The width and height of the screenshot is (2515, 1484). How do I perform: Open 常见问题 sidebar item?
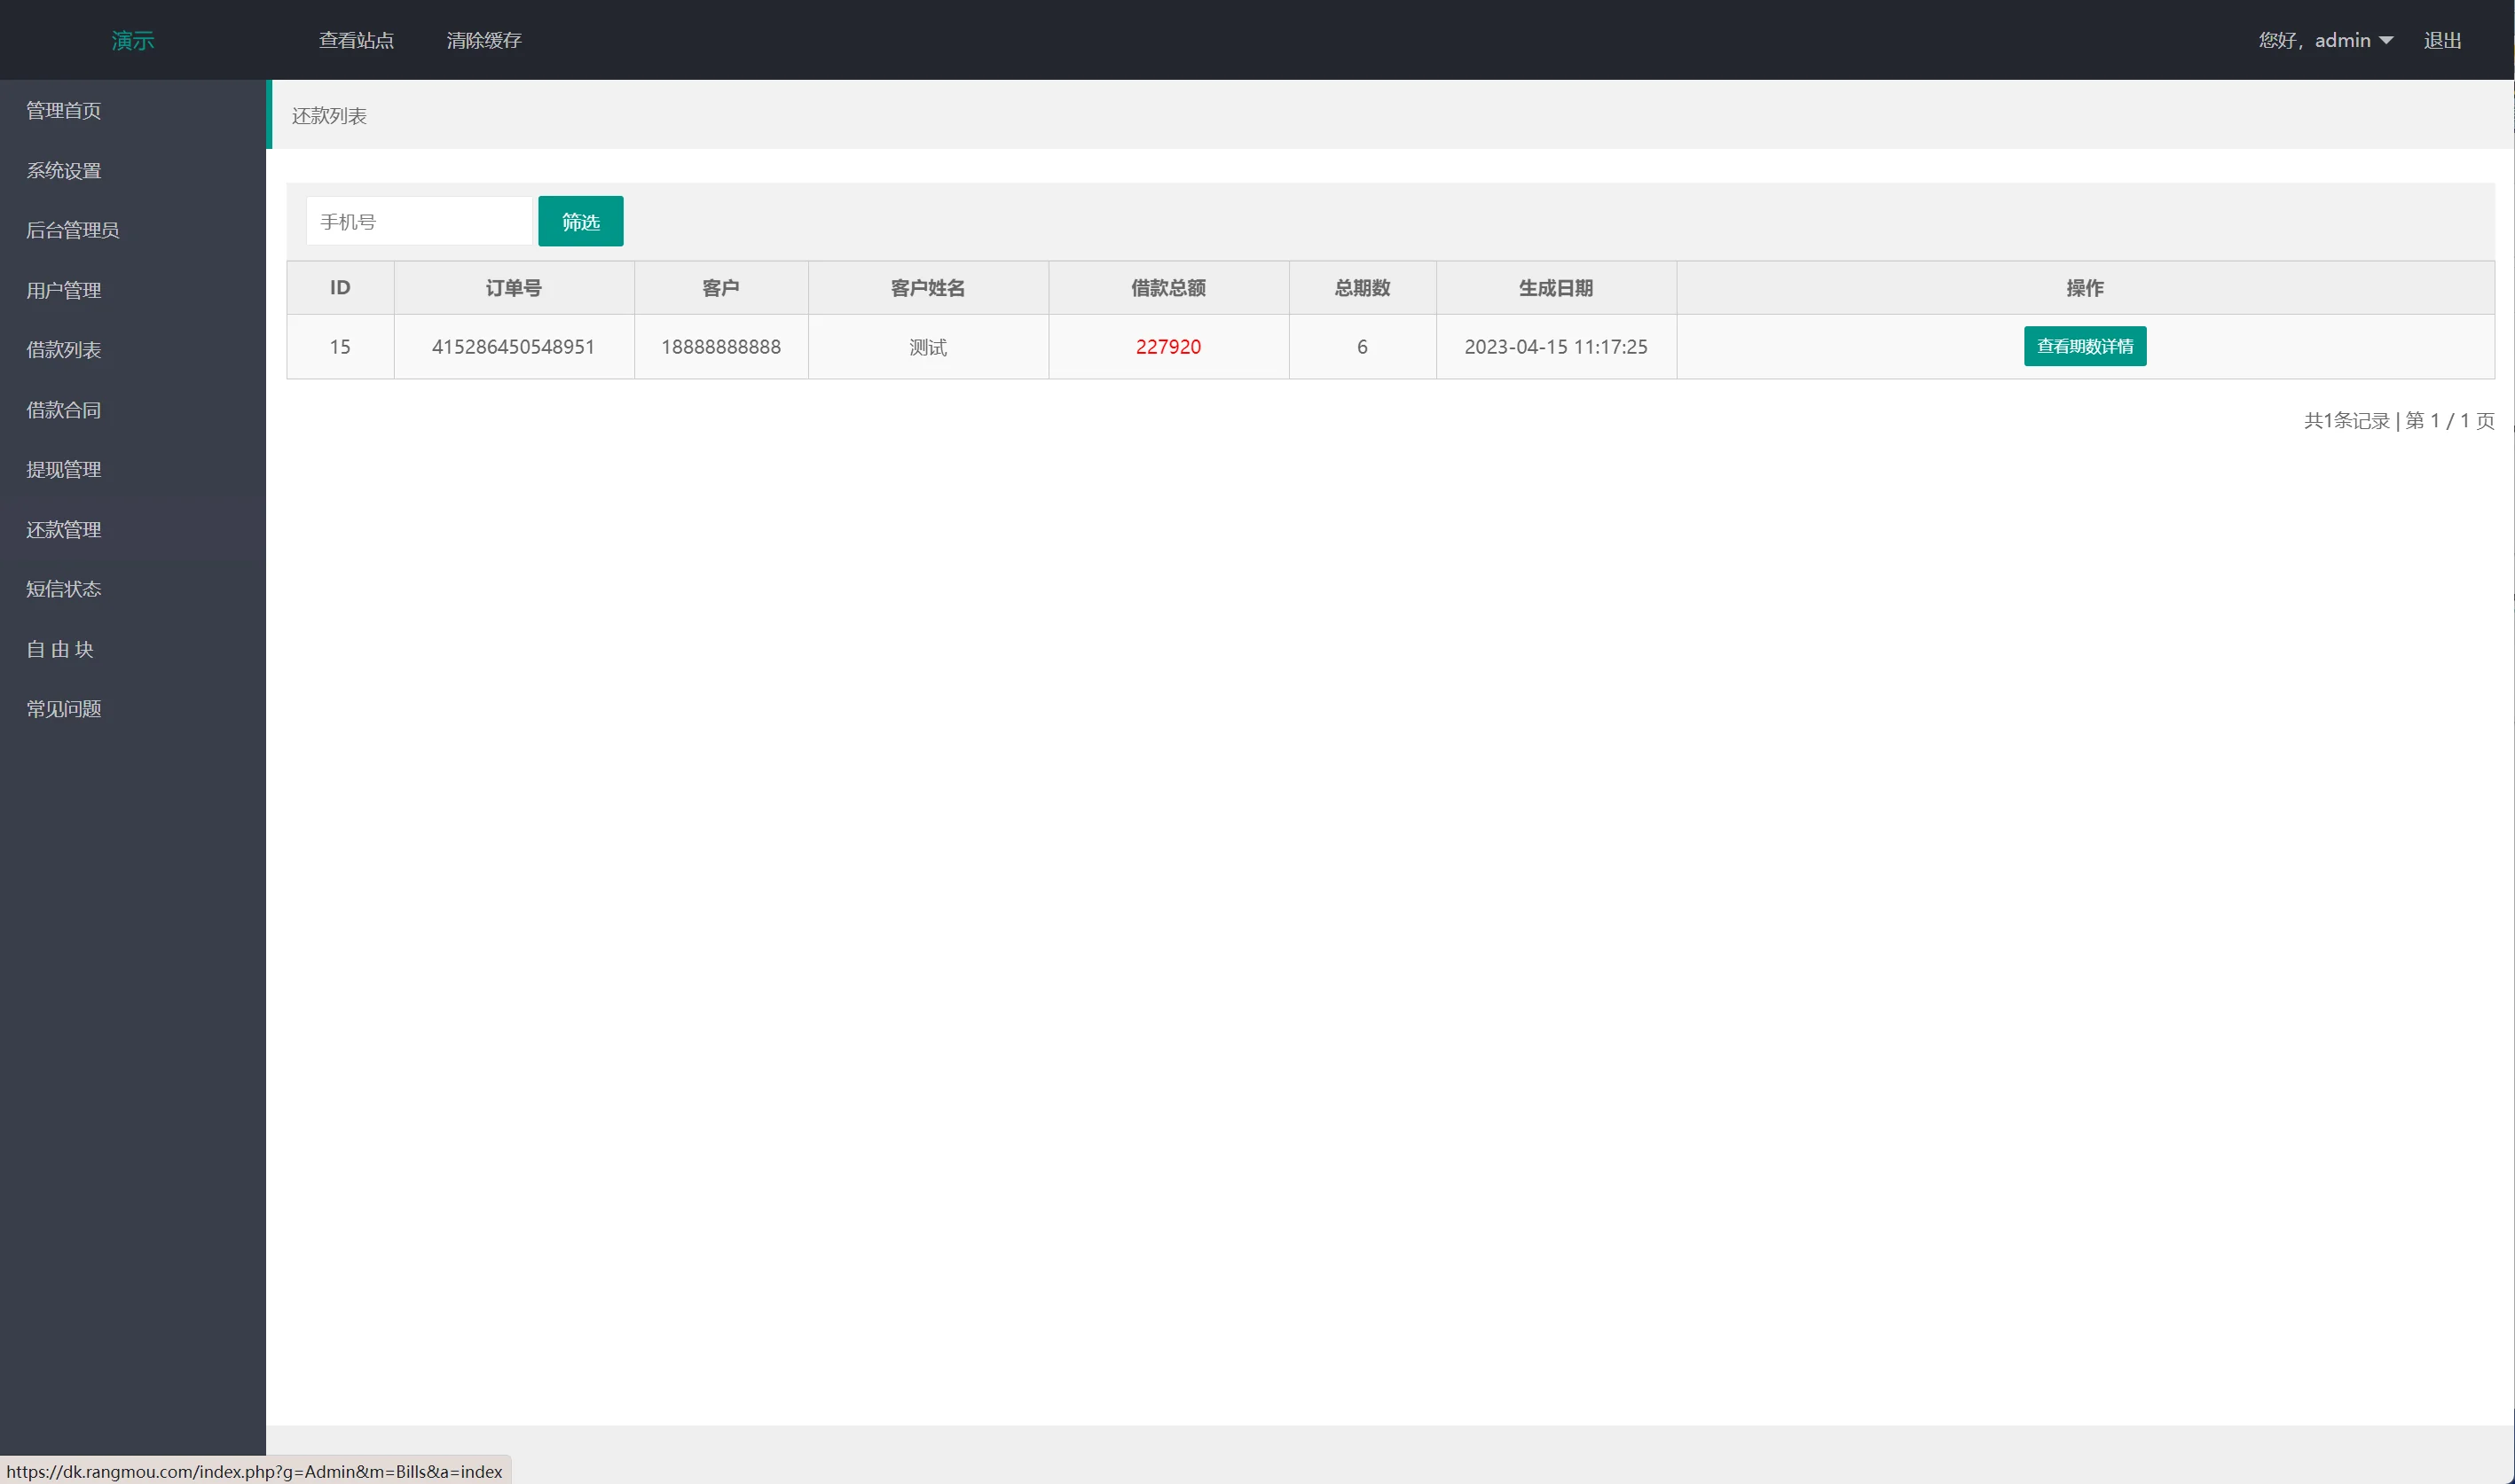pos(64,709)
